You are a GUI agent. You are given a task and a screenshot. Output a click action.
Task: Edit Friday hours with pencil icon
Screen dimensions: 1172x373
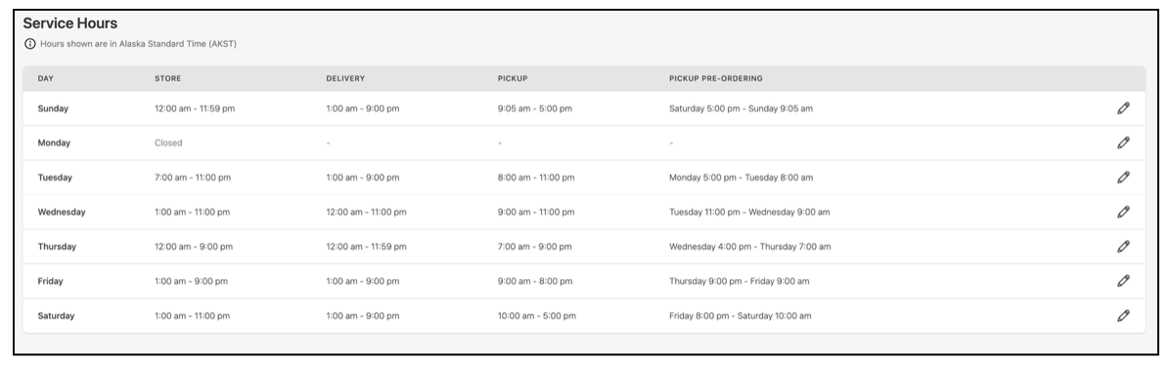click(x=1123, y=281)
